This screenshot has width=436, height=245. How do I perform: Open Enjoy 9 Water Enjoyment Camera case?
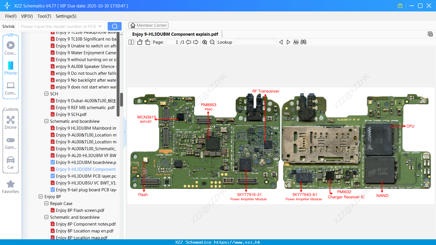(83, 53)
